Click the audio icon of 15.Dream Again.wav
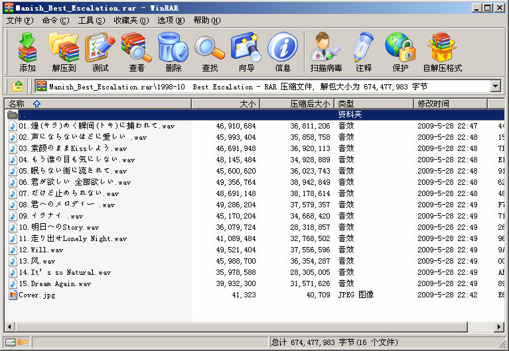Image resolution: width=509 pixels, height=351 pixels. [13, 283]
